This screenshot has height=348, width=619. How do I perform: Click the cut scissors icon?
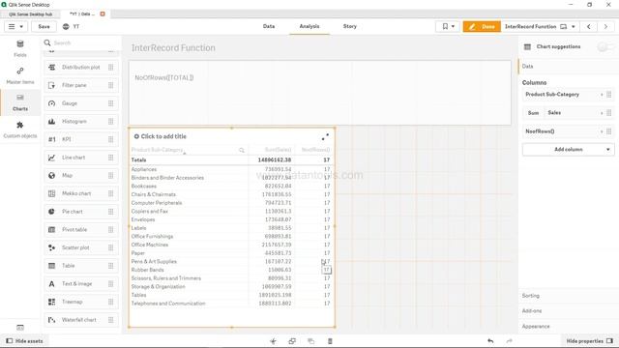click(273, 341)
